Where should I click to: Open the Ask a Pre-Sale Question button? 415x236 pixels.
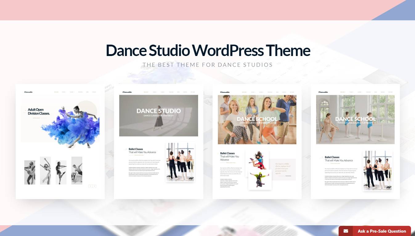pos(375,231)
